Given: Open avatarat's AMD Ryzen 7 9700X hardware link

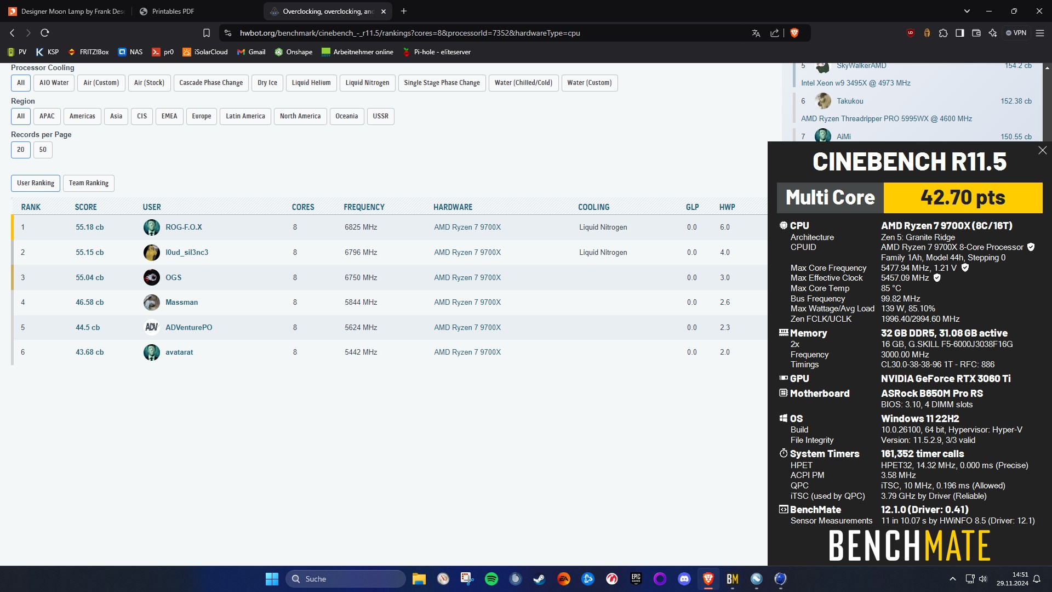Looking at the screenshot, I should pos(467,352).
